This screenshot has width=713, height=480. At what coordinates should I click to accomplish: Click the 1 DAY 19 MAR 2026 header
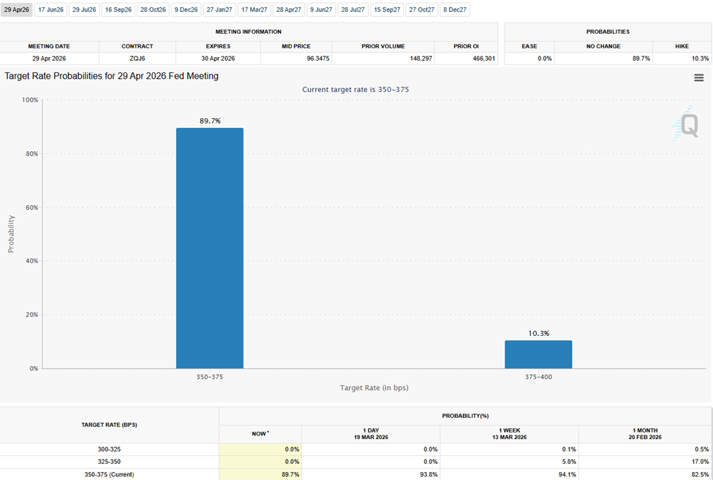coord(371,434)
